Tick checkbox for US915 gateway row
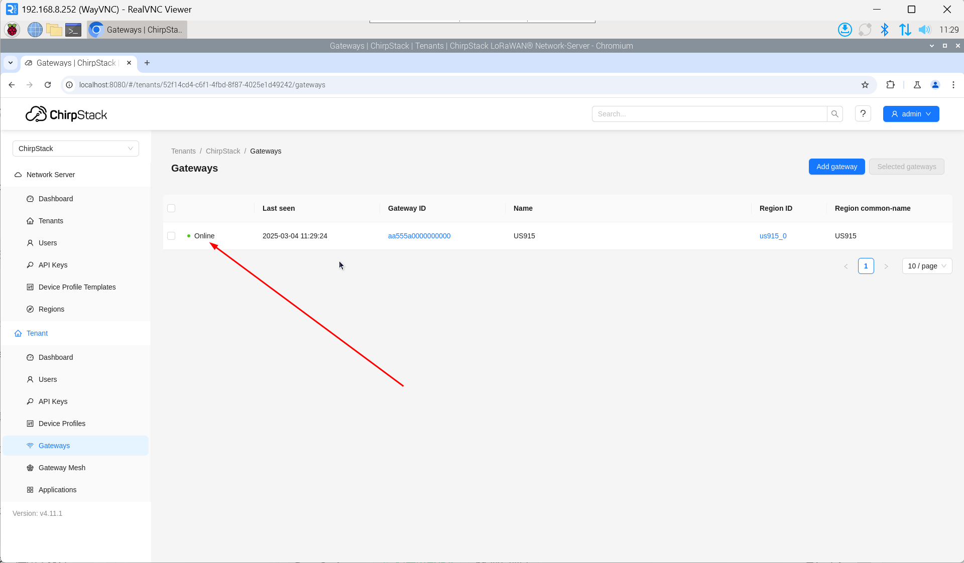The height and width of the screenshot is (563, 964). click(171, 236)
